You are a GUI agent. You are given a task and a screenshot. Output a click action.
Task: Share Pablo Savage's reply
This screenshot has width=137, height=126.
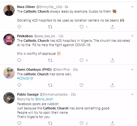click(x=112, y=123)
